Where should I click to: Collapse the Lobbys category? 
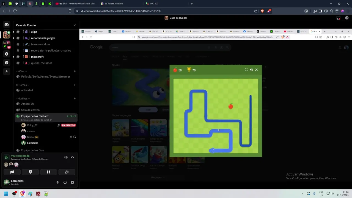click(23, 98)
